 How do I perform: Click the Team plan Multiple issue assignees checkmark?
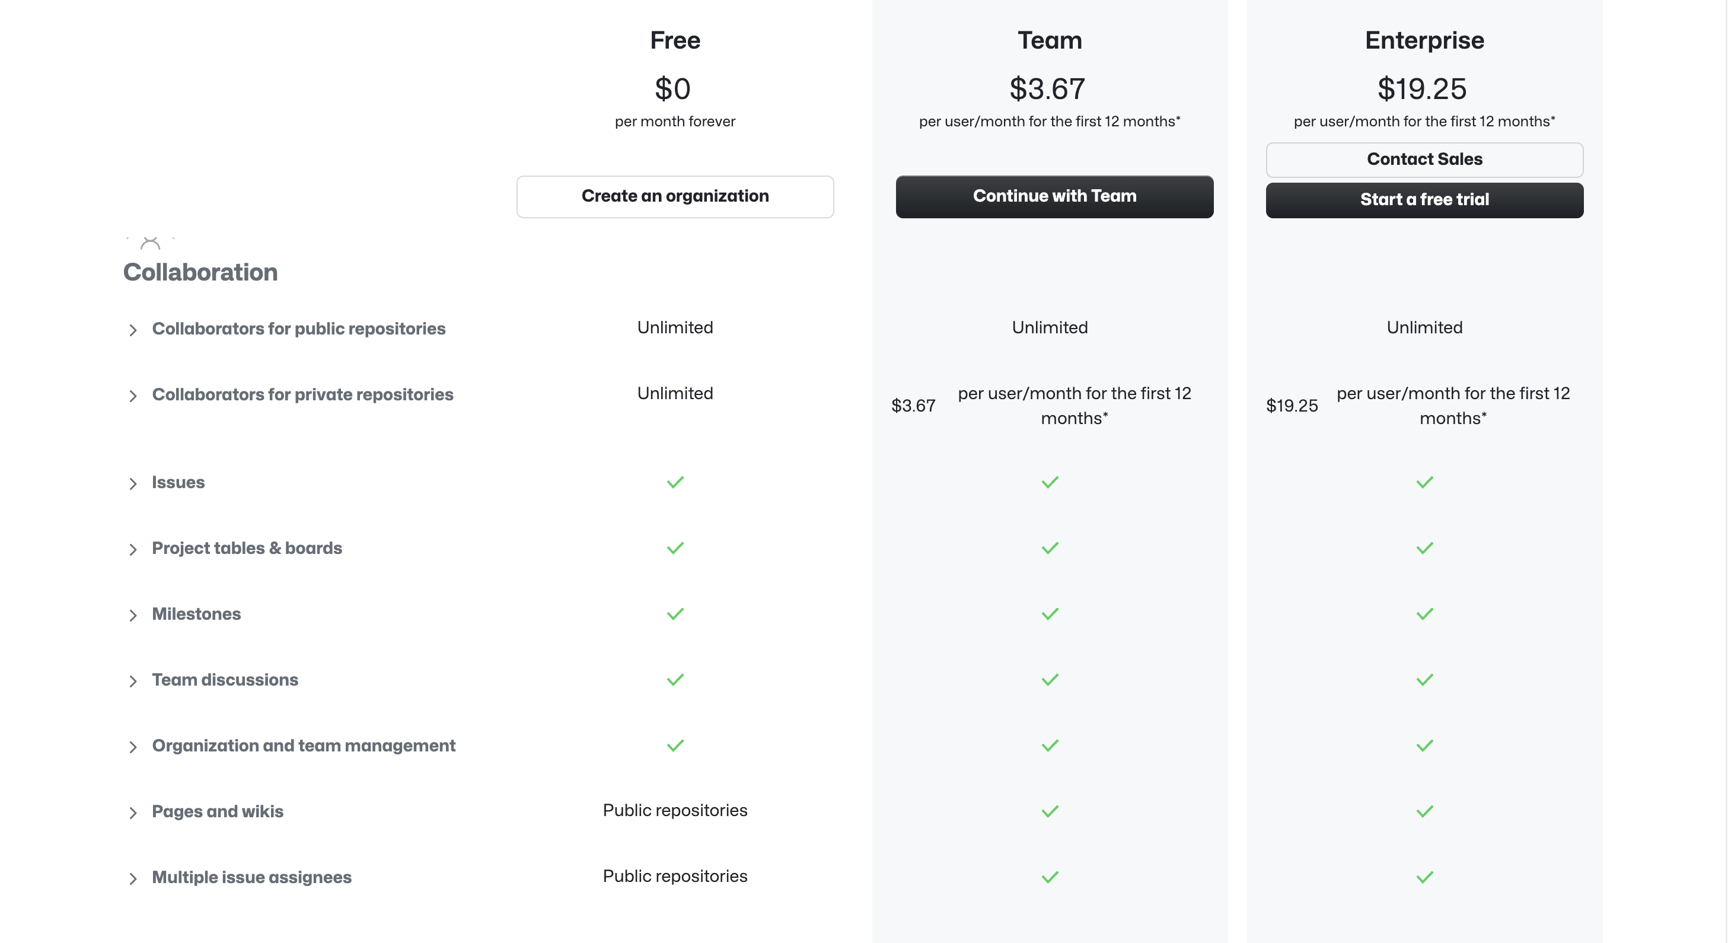point(1050,877)
